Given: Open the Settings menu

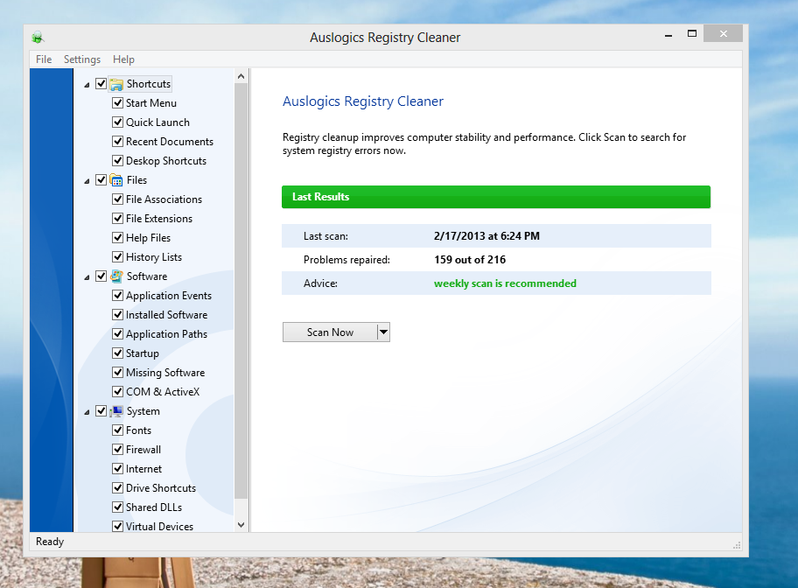Looking at the screenshot, I should coord(82,59).
